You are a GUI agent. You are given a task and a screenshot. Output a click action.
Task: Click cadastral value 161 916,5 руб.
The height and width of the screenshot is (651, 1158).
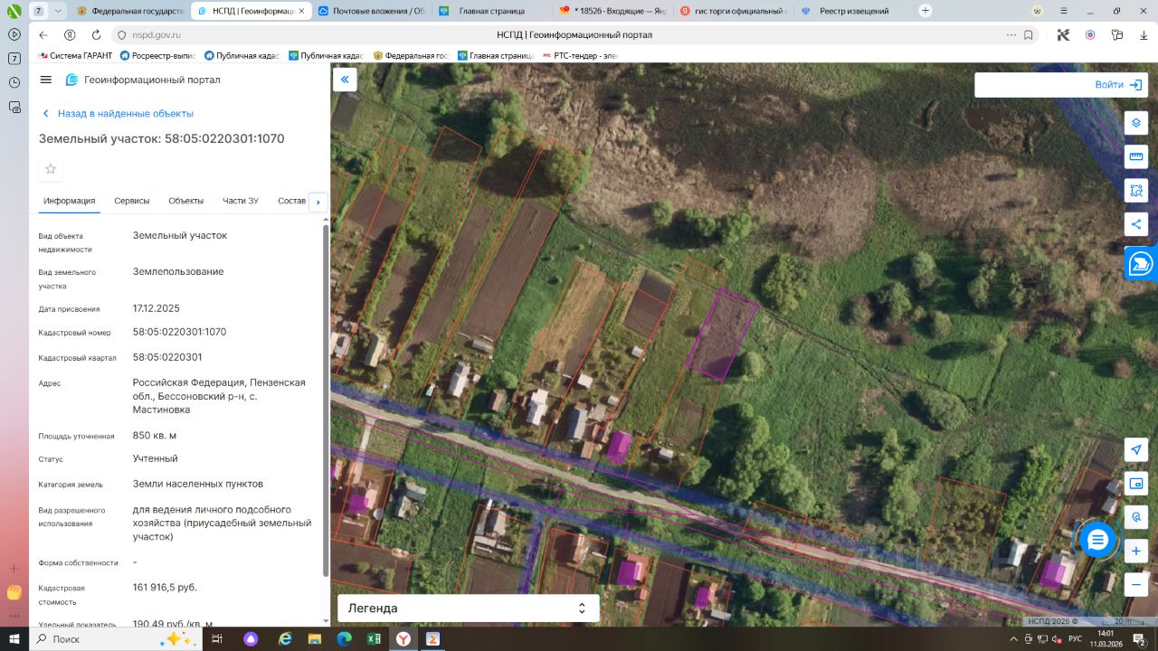(165, 587)
